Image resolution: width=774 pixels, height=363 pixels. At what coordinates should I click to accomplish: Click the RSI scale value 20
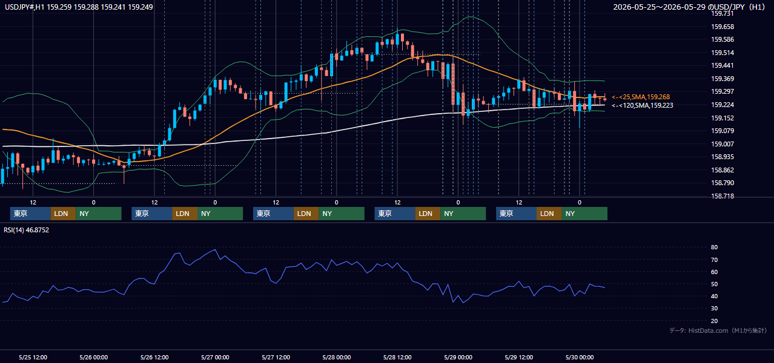715,321
